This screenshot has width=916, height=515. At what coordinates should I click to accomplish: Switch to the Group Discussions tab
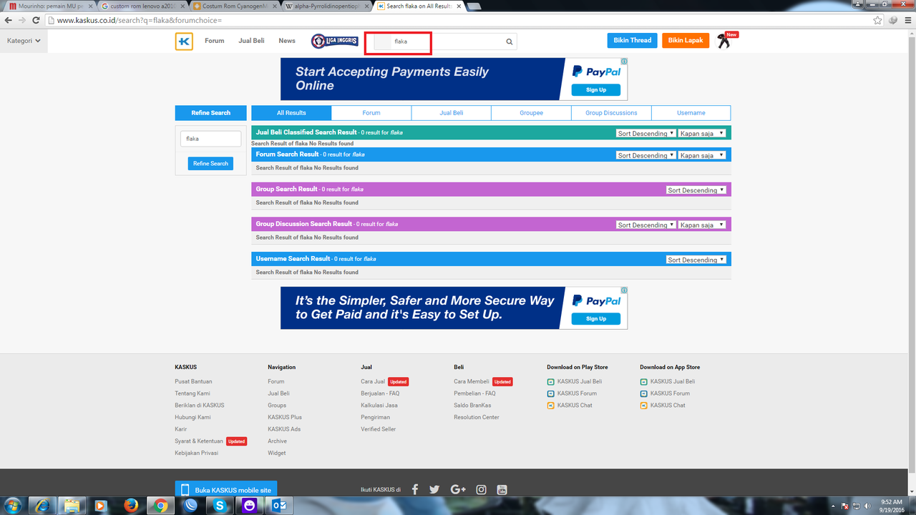[611, 113]
